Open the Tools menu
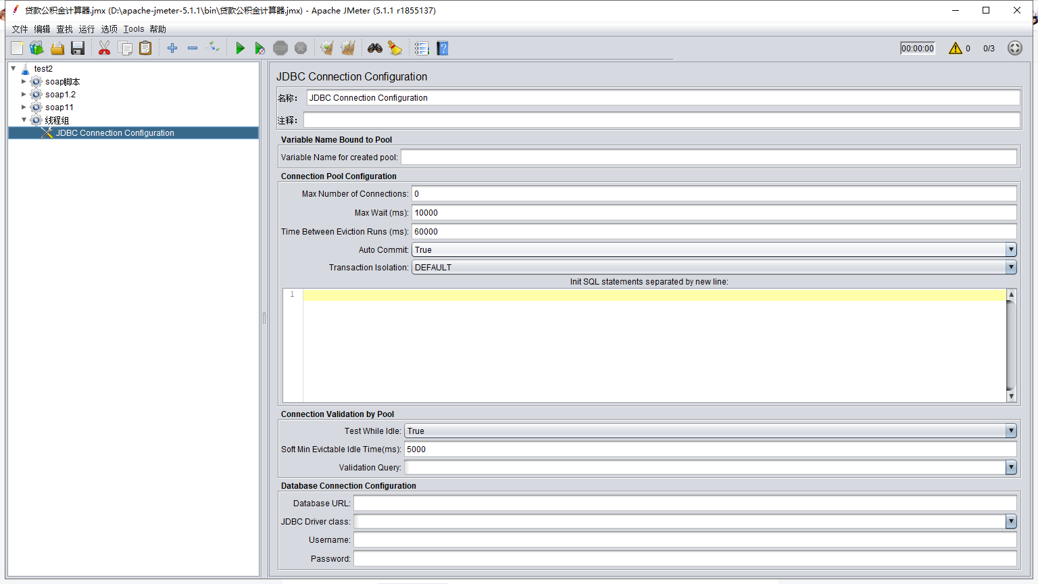This screenshot has width=1038, height=584. pos(134,29)
